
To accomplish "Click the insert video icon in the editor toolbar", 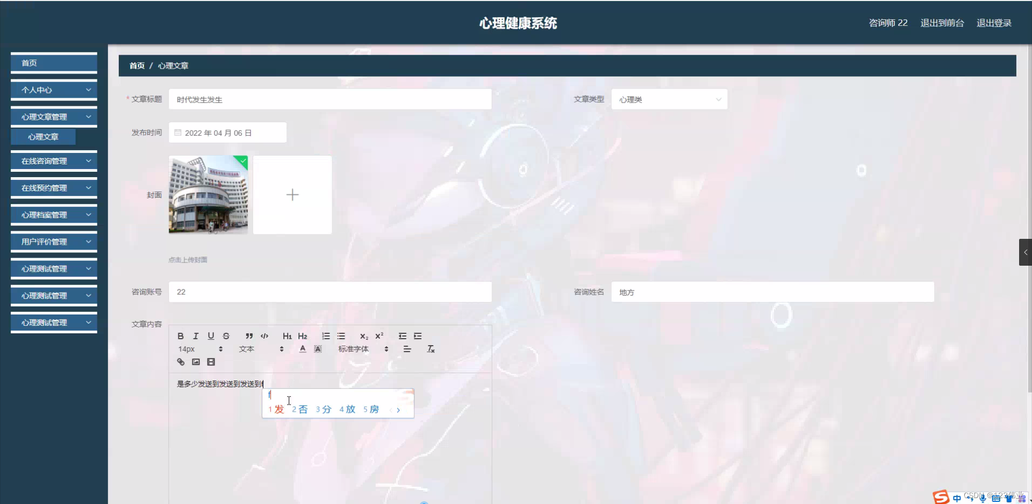I will pos(211,362).
